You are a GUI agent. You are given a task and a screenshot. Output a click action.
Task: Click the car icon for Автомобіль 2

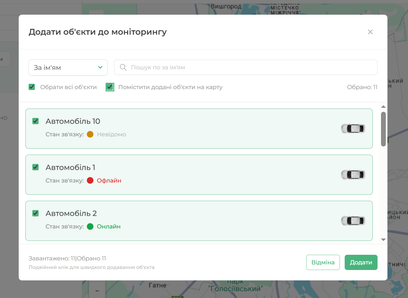pos(353,221)
